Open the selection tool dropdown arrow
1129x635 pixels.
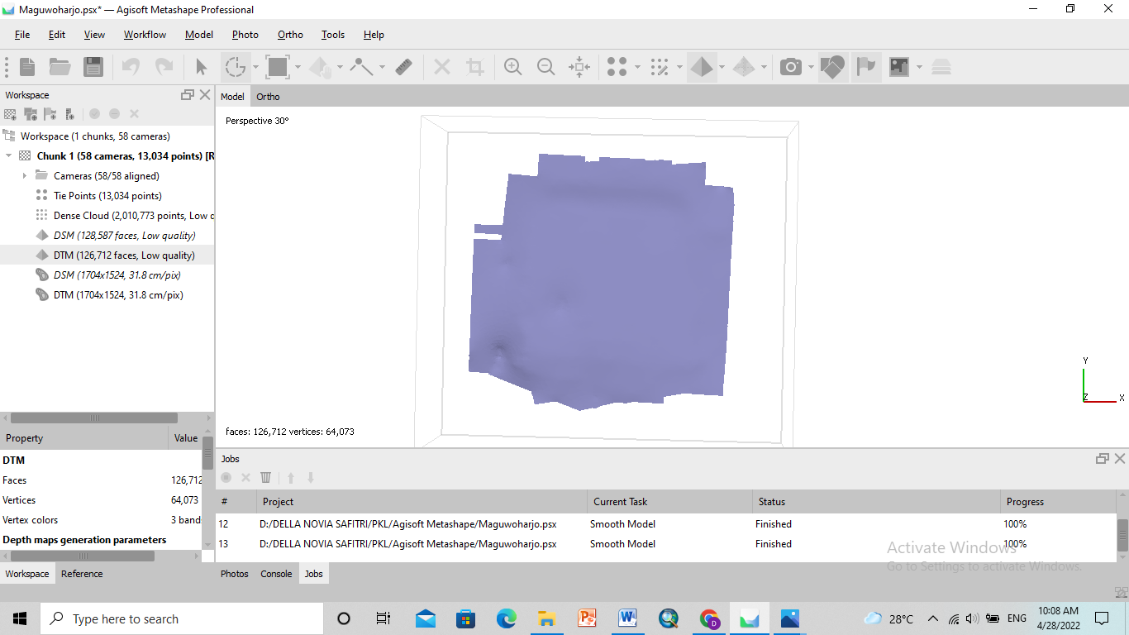click(255, 67)
